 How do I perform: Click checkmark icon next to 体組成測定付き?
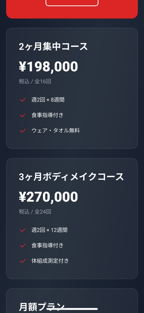pos(23,261)
